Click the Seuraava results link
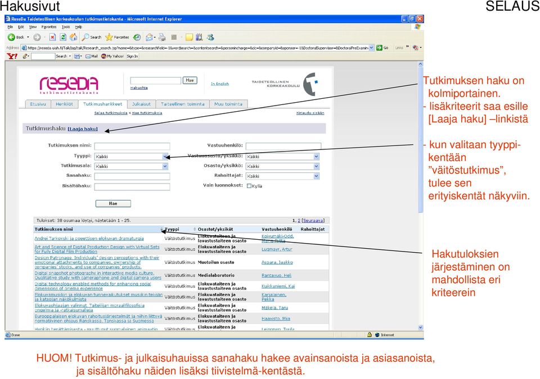This screenshot has height=379, width=540. (313, 221)
